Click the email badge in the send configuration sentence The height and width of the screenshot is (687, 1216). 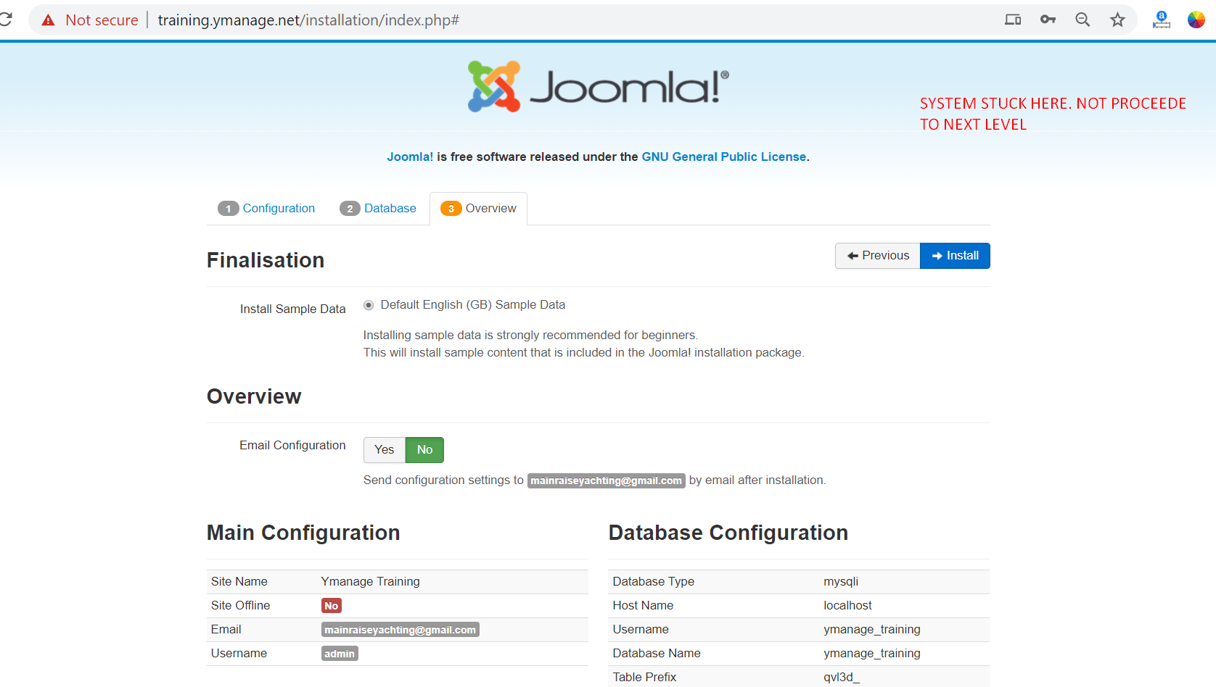coord(607,480)
